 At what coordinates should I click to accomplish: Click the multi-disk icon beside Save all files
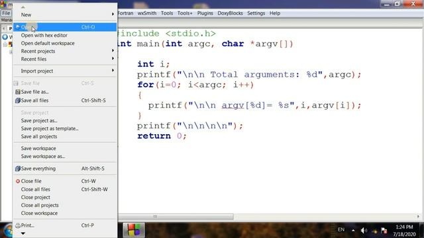[x=18, y=100]
